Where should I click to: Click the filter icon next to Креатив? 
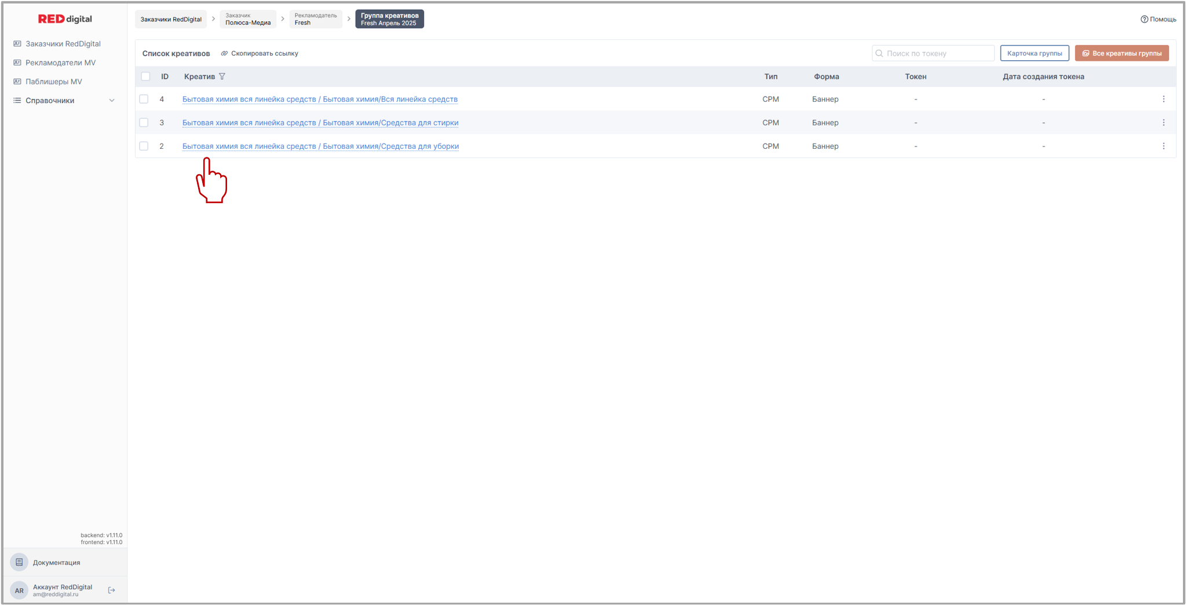[222, 76]
